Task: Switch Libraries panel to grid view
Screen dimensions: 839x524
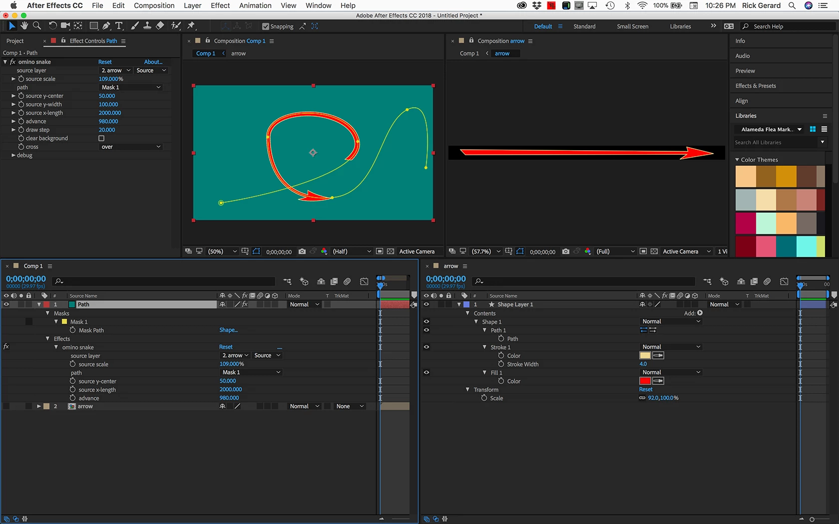Action: point(813,129)
